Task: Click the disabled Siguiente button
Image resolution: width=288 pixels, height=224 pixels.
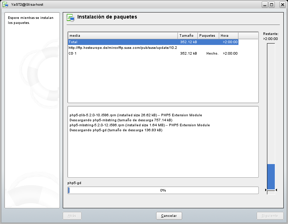Action: pos(270,216)
